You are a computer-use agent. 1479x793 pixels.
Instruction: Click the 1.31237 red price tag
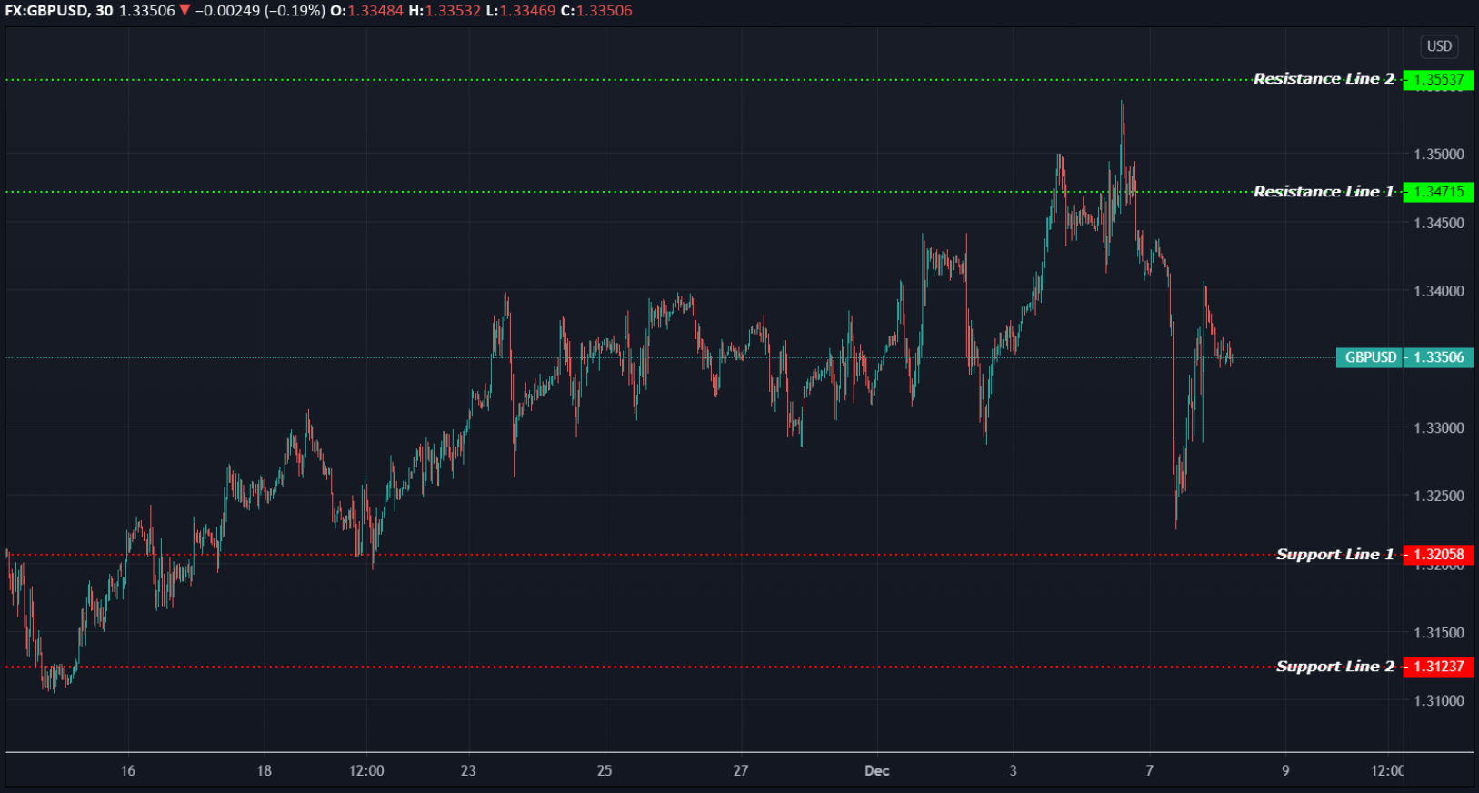(1438, 667)
